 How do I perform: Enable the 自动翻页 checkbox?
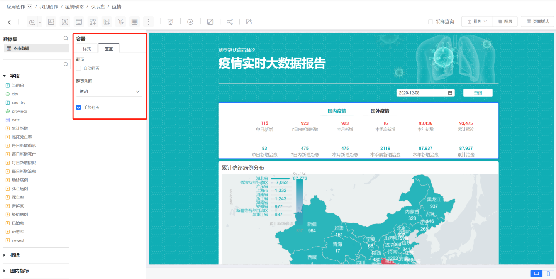[79, 68]
